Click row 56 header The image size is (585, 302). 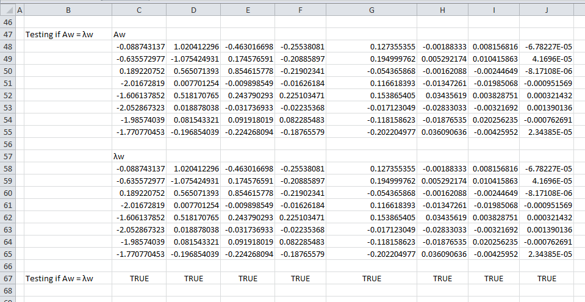click(x=7, y=145)
